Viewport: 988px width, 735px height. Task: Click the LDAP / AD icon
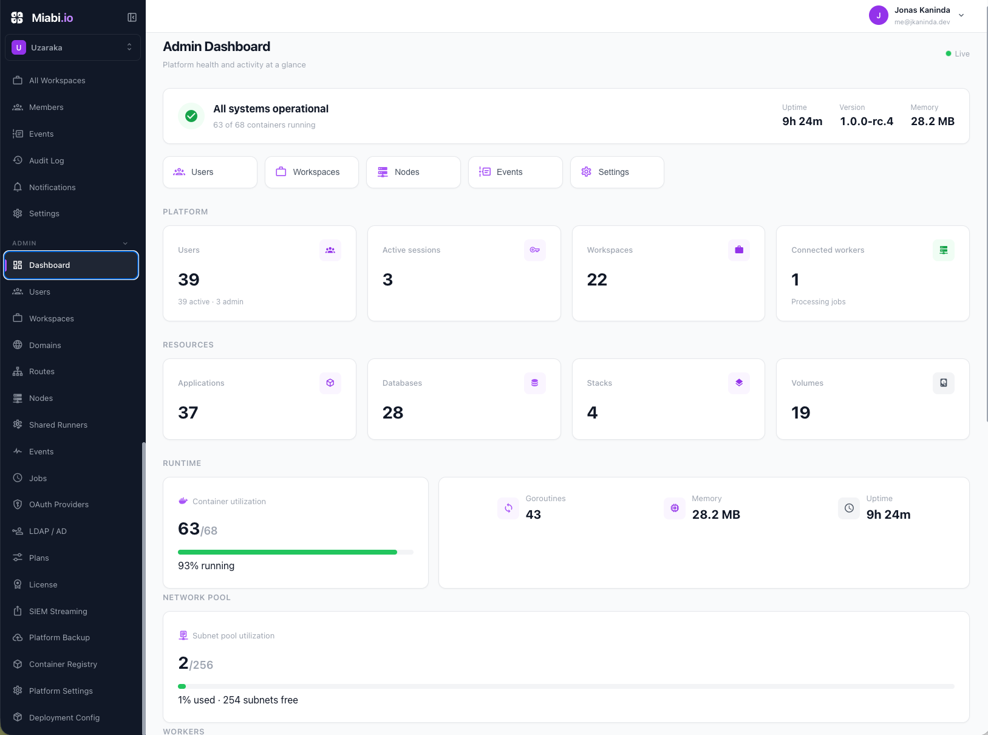18,531
